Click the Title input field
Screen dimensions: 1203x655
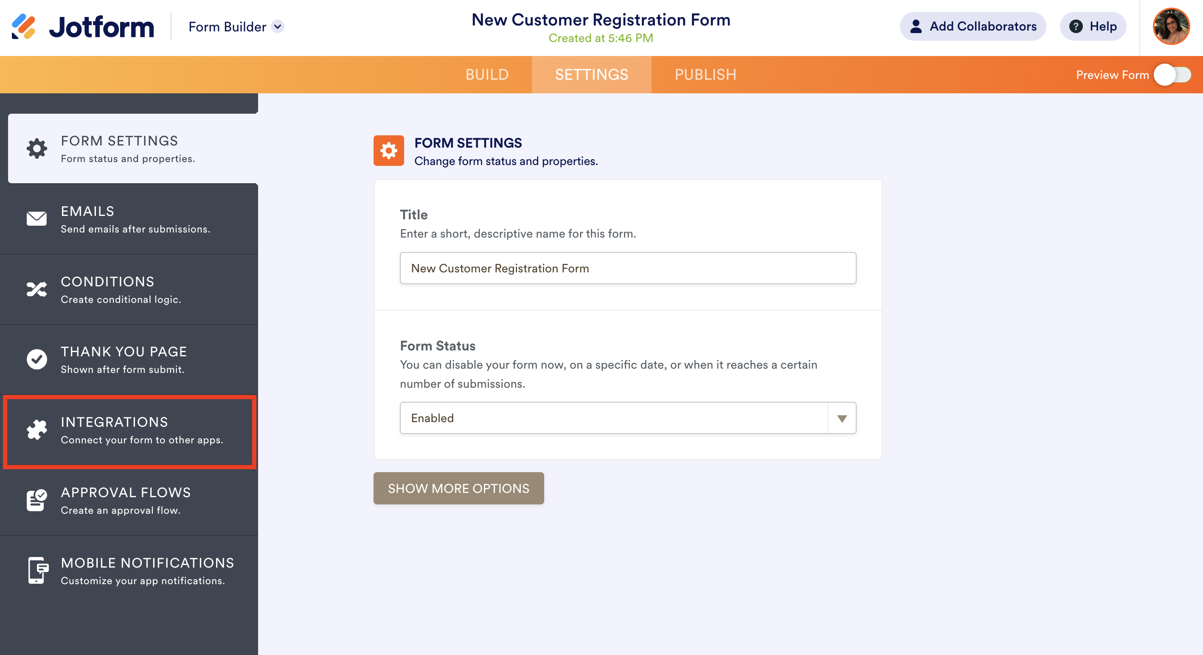628,269
